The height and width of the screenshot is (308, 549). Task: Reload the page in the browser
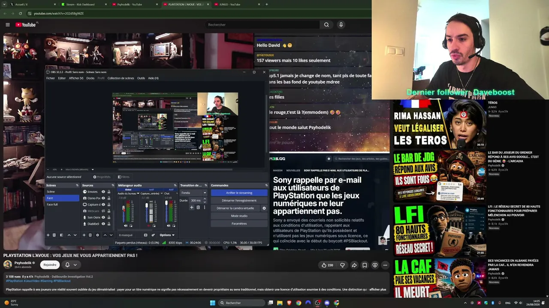(20, 13)
